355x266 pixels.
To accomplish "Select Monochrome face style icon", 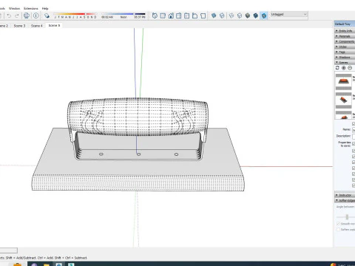I will pyautogui.click(x=264, y=16).
